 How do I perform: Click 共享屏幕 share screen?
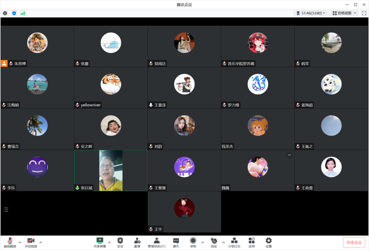100,242
